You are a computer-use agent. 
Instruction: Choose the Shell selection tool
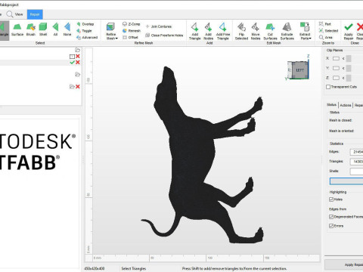[x=43, y=29]
